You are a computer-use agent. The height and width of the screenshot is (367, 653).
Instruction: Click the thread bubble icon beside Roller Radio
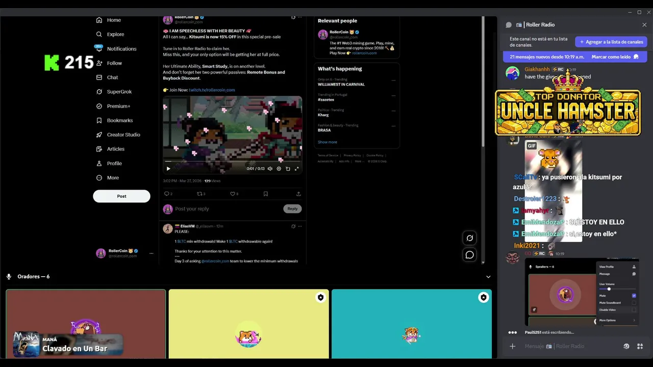[x=509, y=24]
